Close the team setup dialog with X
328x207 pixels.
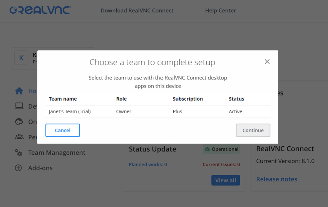[x=267, y=61]
